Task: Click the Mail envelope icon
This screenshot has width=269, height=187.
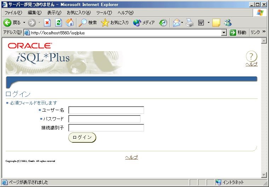Action: [x=177, y=23]
